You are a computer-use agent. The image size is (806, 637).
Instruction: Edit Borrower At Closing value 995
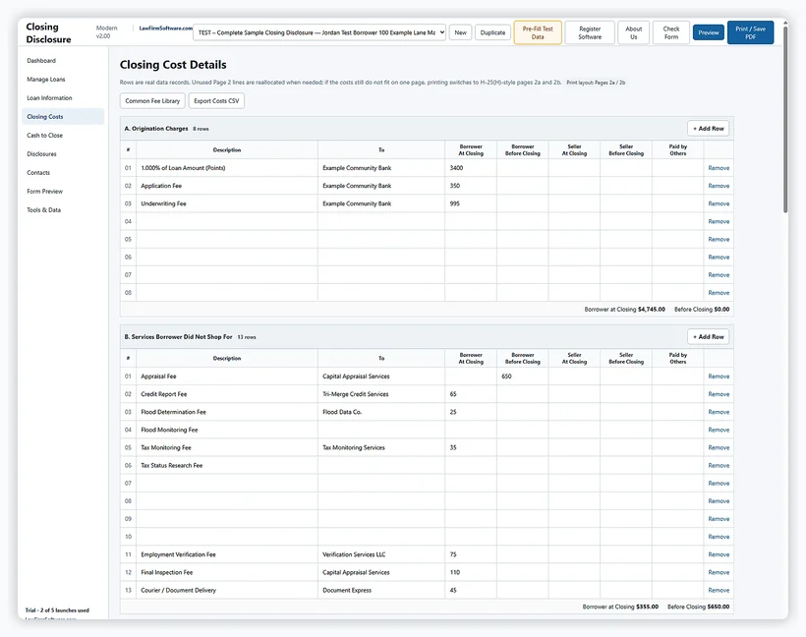click(x=471, y=203)
